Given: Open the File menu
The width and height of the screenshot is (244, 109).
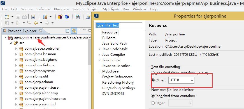Looking at the screenshot, I should click(4, 9).
